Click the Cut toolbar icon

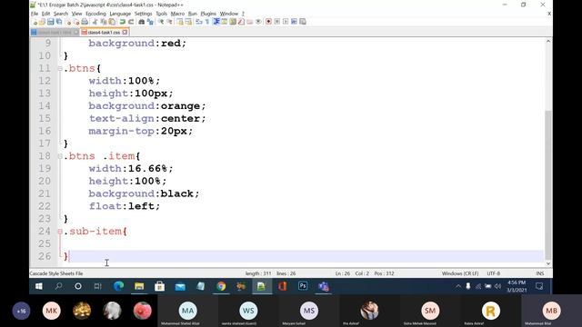[x=95, y=22]
